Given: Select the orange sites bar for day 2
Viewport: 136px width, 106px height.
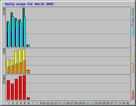Looking at the screenshot, I should 13,69.
